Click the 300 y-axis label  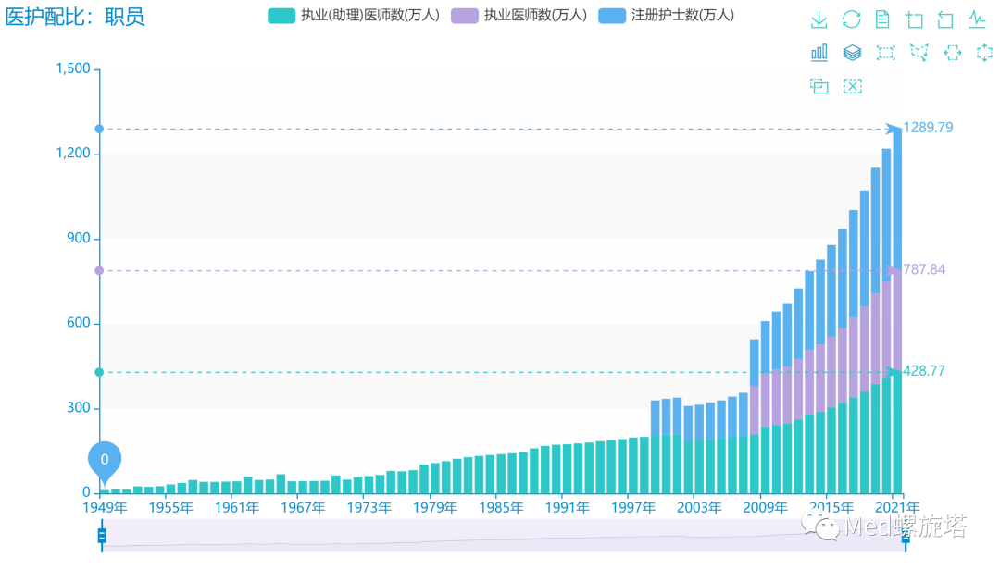79,408
